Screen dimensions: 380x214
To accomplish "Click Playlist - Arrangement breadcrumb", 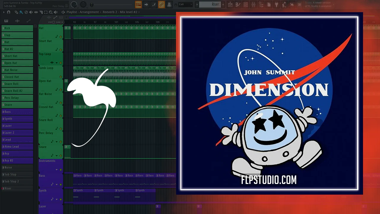I will 83,12.
